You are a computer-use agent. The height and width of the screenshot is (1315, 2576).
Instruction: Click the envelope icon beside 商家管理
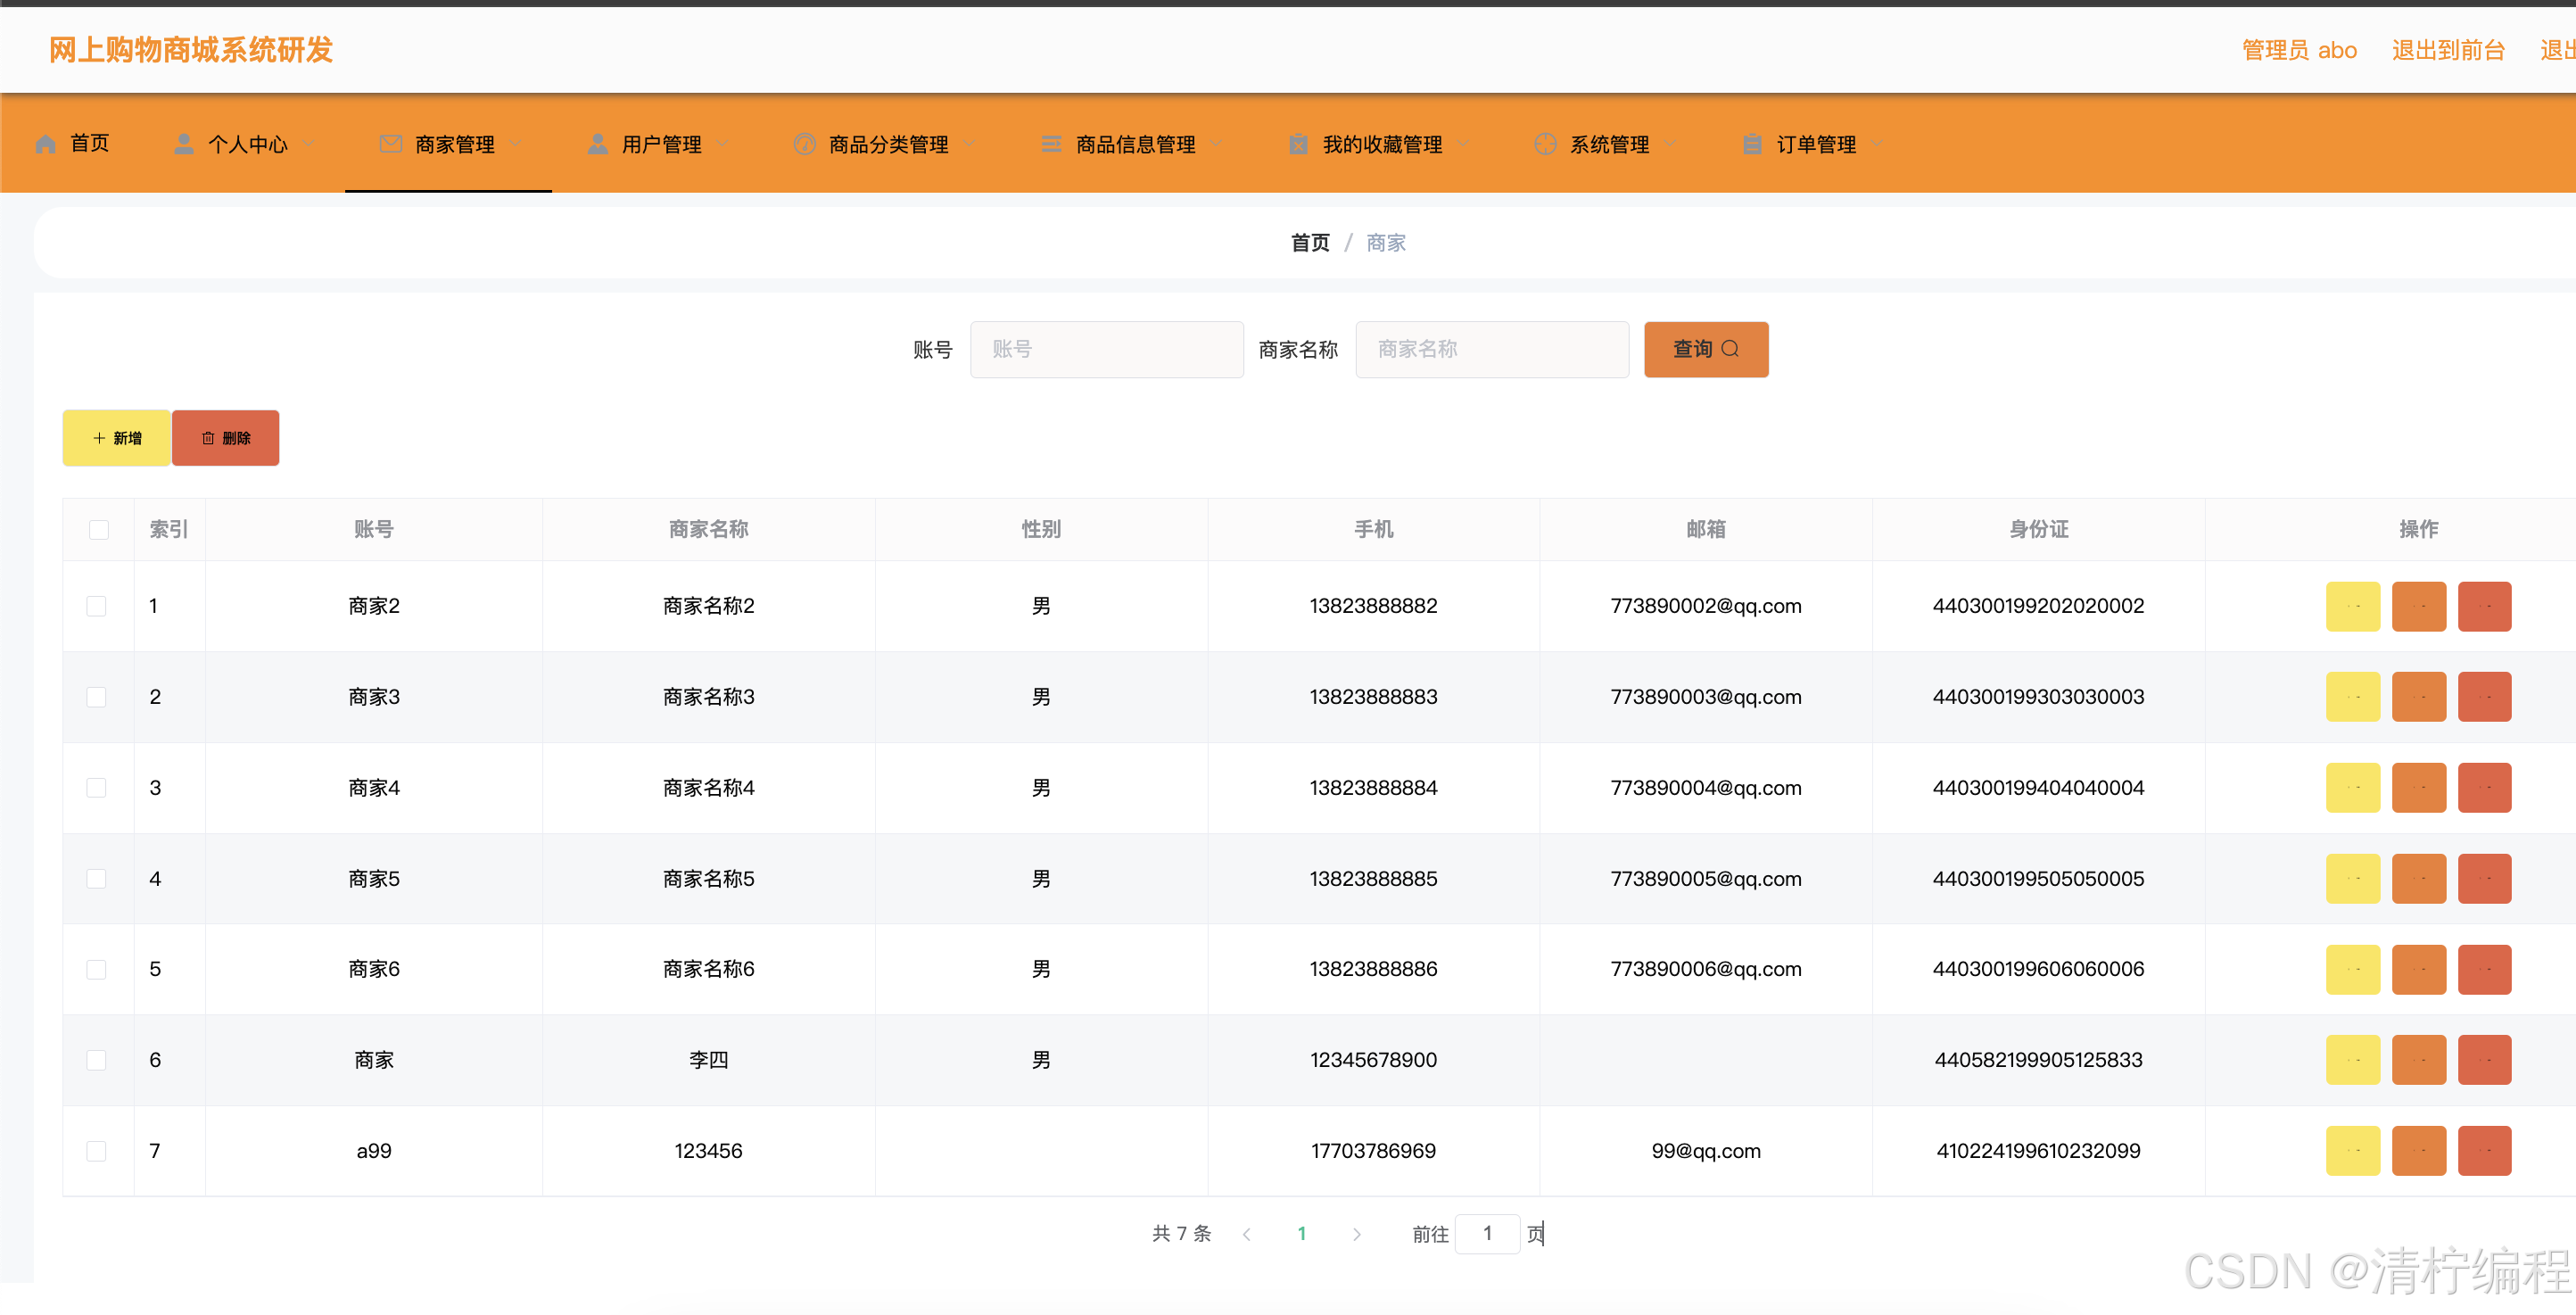click(391, 144)
